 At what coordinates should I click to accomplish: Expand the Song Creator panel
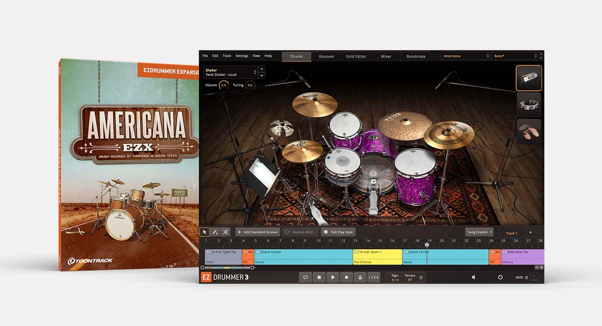click(x=480, y=232)
